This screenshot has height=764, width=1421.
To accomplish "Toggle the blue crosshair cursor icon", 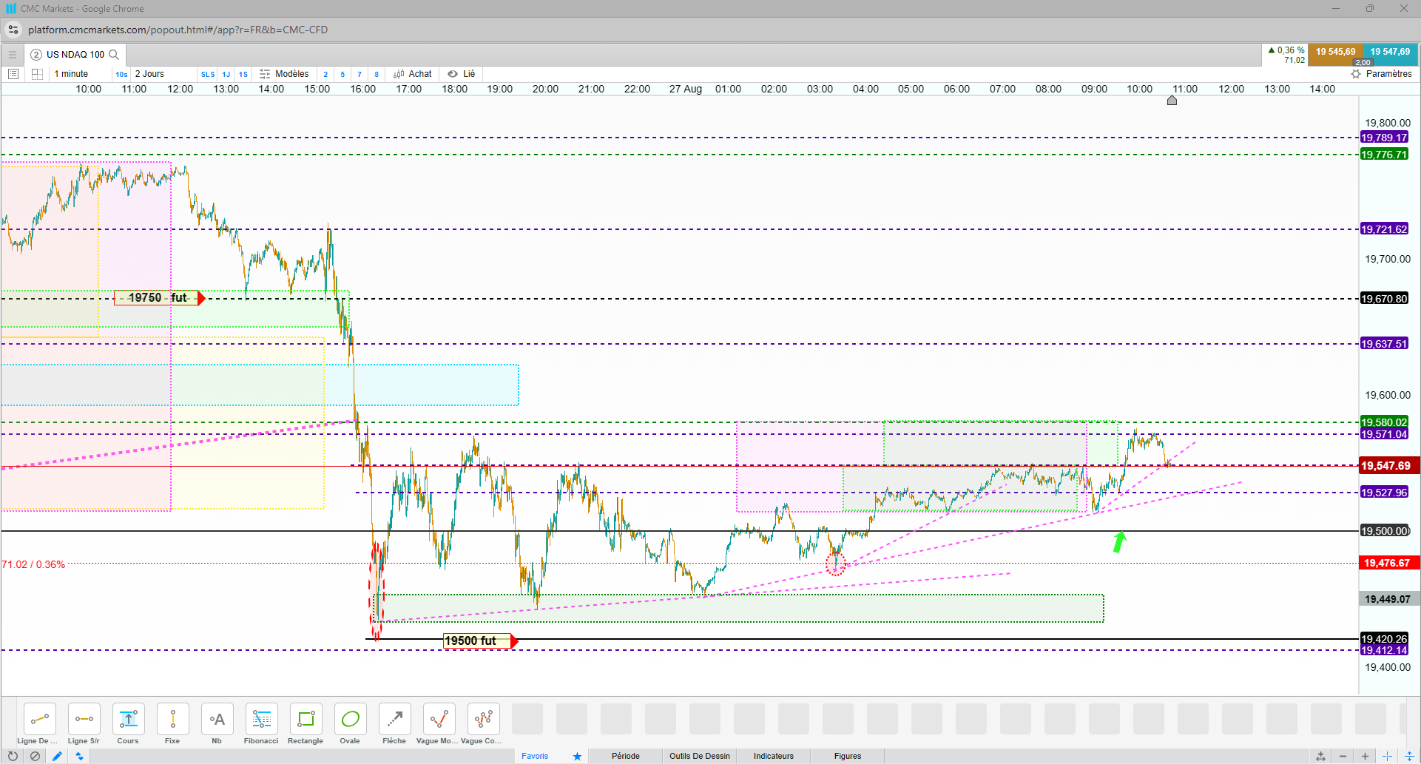I will coord(1387,756).
